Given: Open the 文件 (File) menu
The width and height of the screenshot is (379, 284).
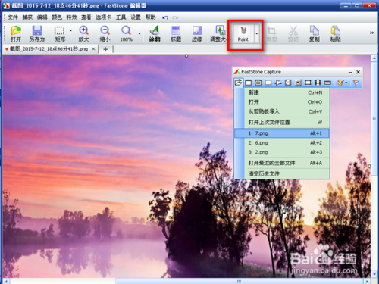Looking at the screenshot, I should (x=13, y=17).
